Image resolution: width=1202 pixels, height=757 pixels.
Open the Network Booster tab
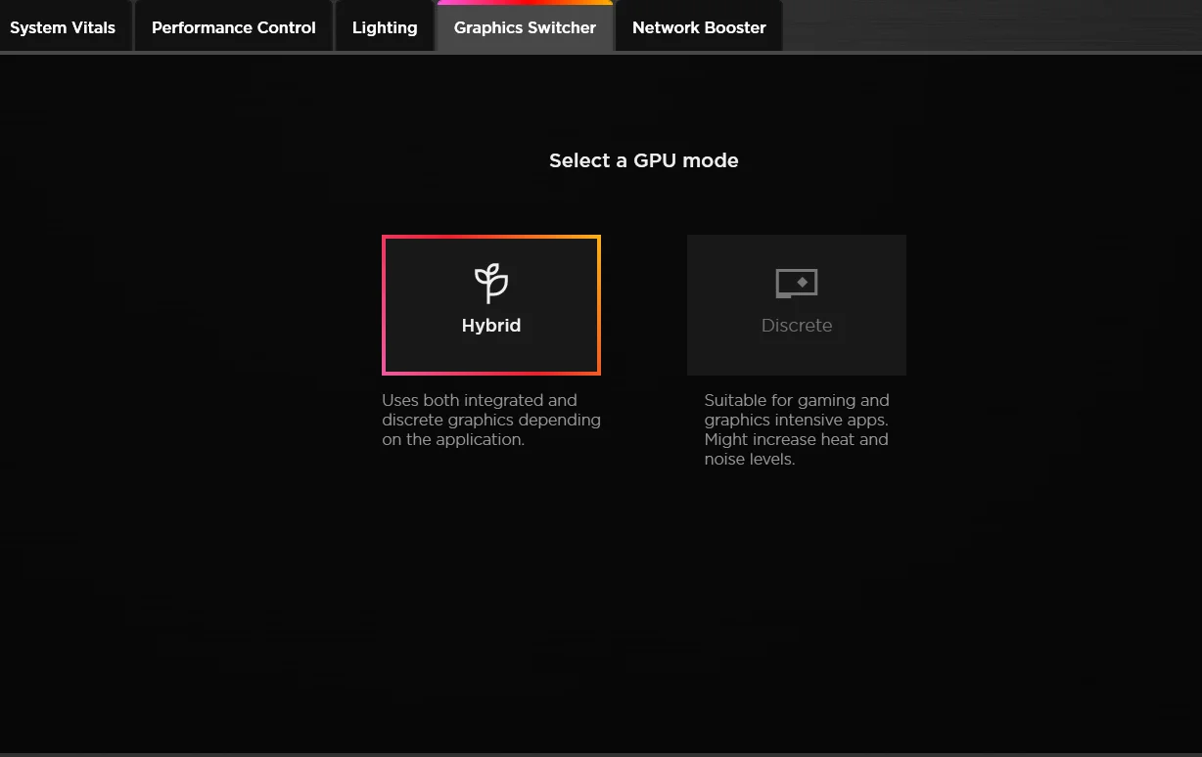pos(699,27)
